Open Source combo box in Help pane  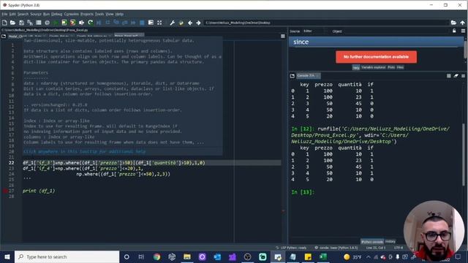tap(314, 31)
